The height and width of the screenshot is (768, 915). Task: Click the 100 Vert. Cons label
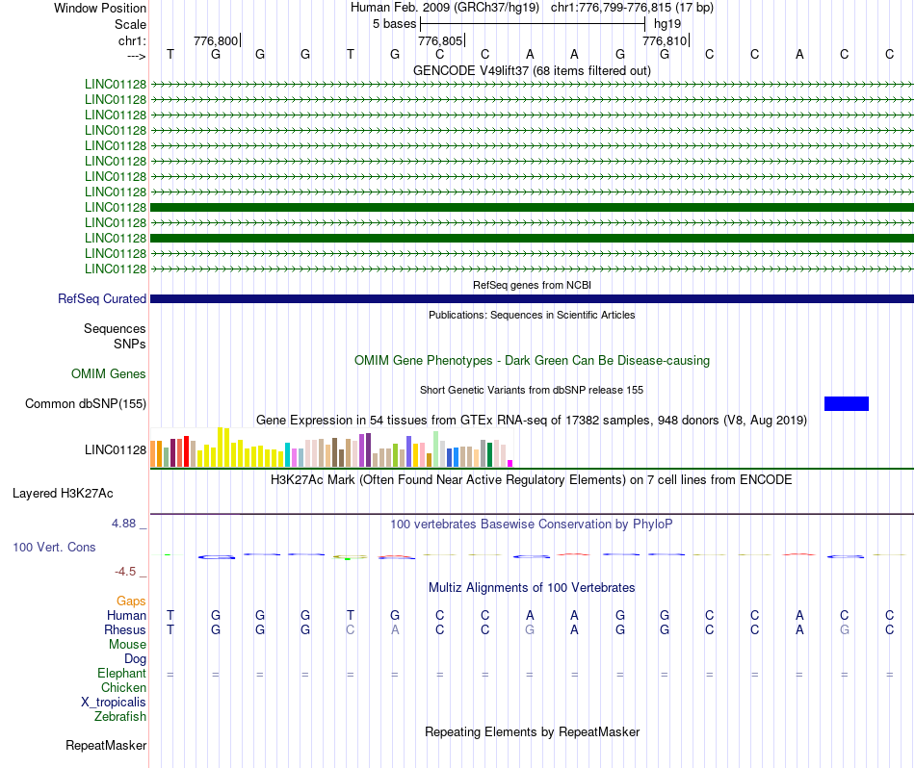pos(54,547)
